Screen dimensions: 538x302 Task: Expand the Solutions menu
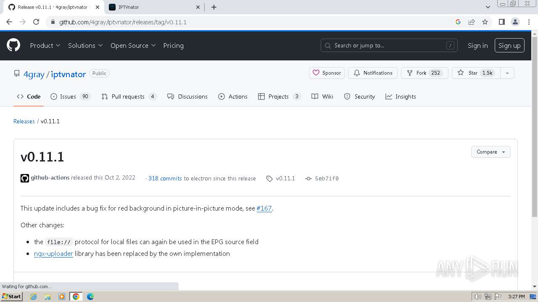pos(85,45)
